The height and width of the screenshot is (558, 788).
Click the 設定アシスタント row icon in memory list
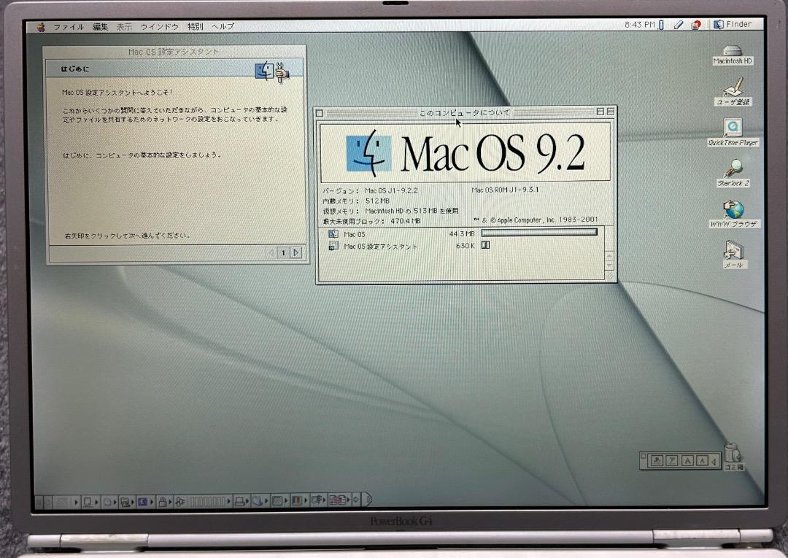[333, 246]
